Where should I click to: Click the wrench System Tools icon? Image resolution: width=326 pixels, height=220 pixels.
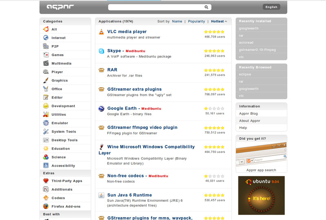point(46,132)
